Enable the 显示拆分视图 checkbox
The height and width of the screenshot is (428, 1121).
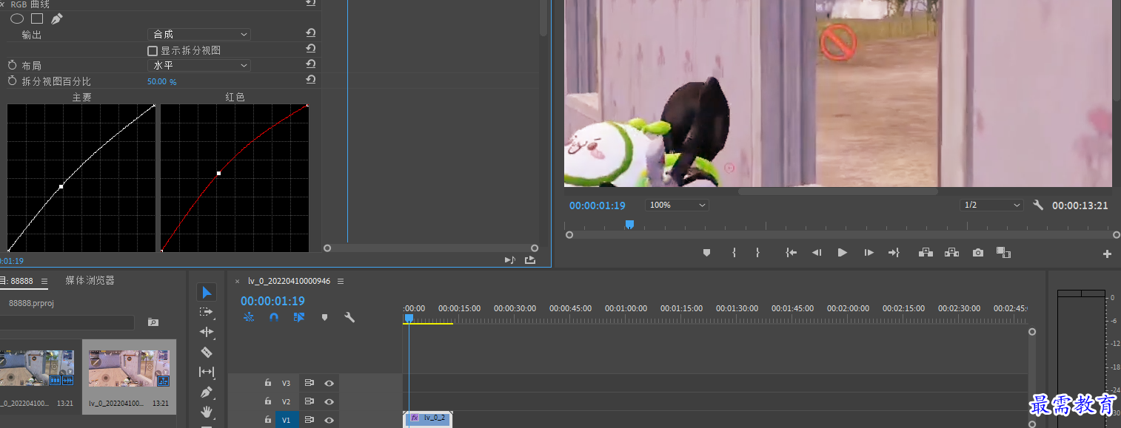pos(153,51)
